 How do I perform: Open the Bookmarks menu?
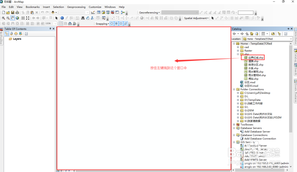(x=33, y=7)
